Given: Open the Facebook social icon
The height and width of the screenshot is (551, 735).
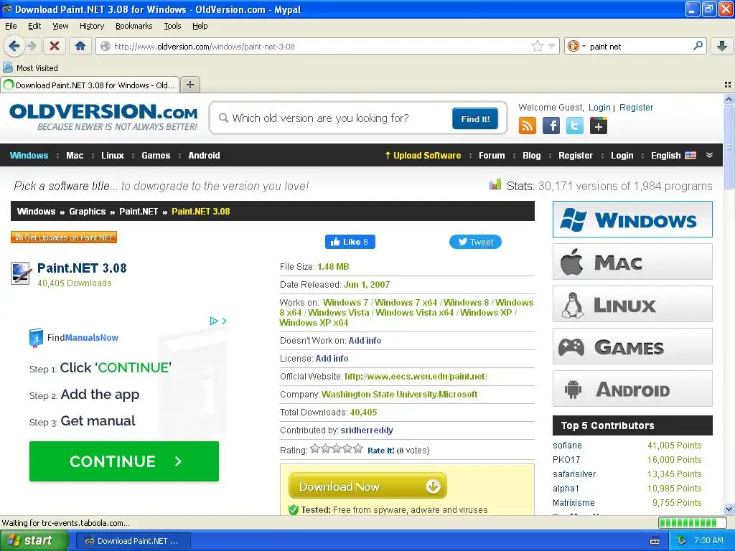Looking at the screenshot, I should point(551,126).
